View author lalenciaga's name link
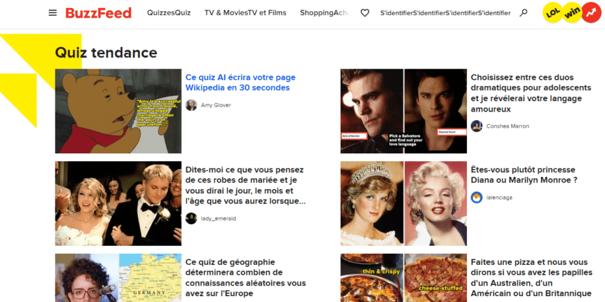The width and height of the screenshot is (605, 302). tap(499, 198)
